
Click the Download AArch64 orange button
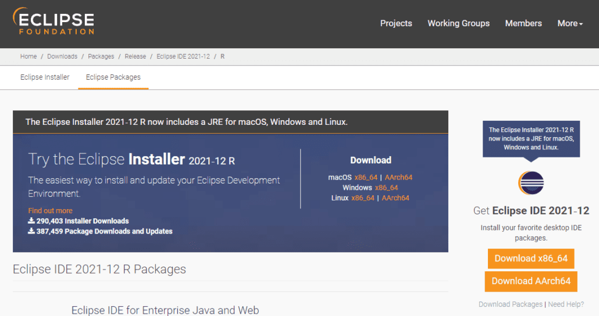[x=531, y=281]
